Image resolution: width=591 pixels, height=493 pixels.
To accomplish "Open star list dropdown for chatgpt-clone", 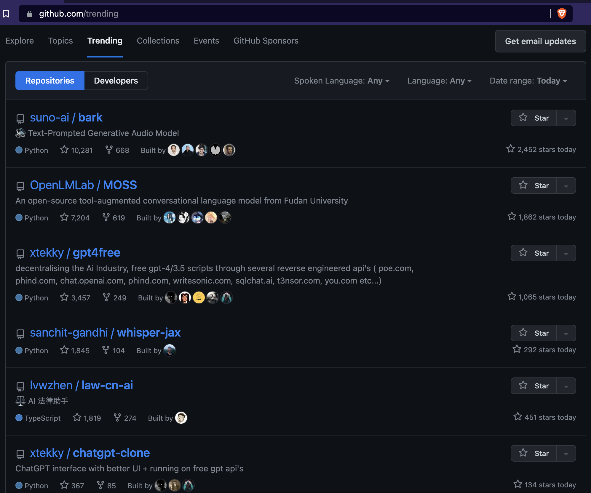I will click(566, 453).
